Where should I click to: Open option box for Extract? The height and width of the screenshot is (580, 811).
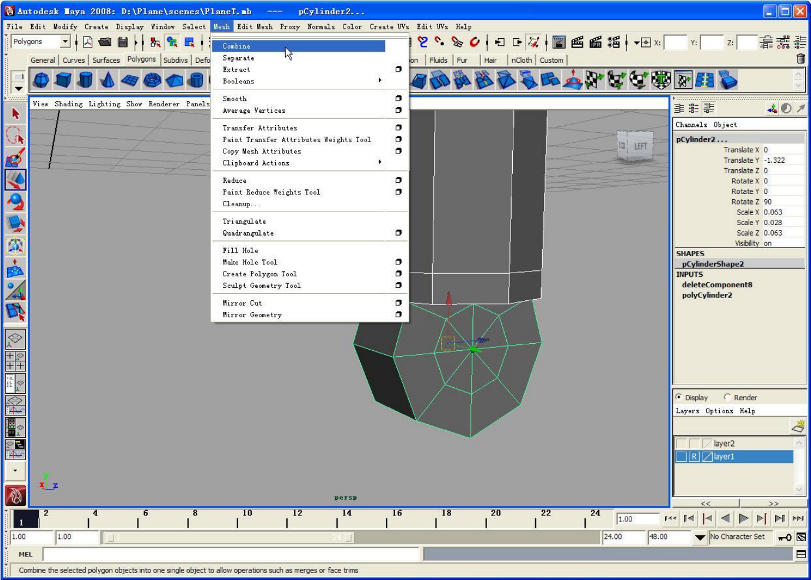398,69
